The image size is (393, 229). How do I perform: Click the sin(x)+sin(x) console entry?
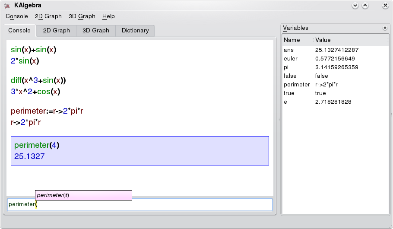[33, 50]
